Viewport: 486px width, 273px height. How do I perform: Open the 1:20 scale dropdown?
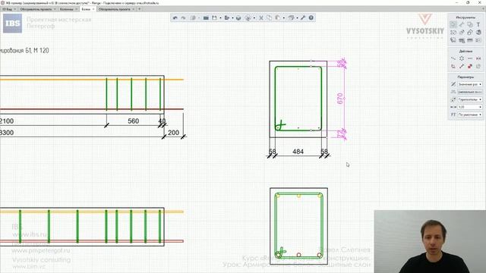point(470,107)
